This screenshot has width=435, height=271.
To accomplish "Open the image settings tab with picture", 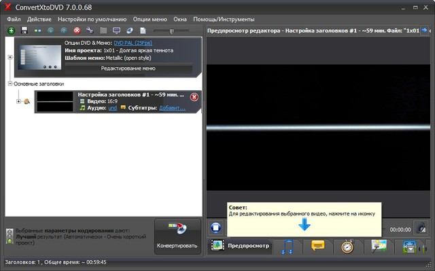I will tap(379, 246).
